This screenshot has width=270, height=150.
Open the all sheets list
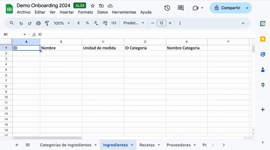click(28, 145)
